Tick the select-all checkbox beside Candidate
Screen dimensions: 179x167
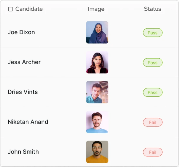11,9
